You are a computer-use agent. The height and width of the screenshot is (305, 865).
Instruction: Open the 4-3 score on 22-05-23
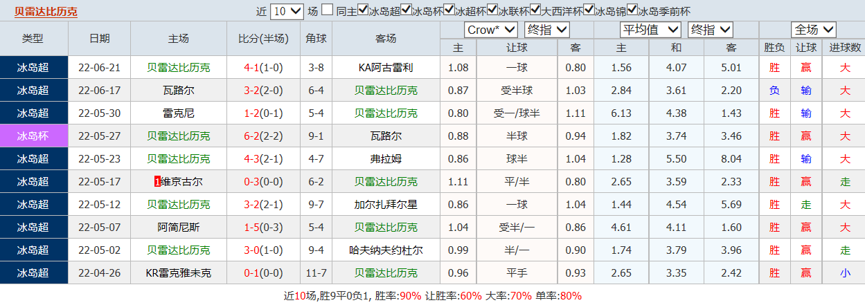pyautogui.click(x=251, y=159)
